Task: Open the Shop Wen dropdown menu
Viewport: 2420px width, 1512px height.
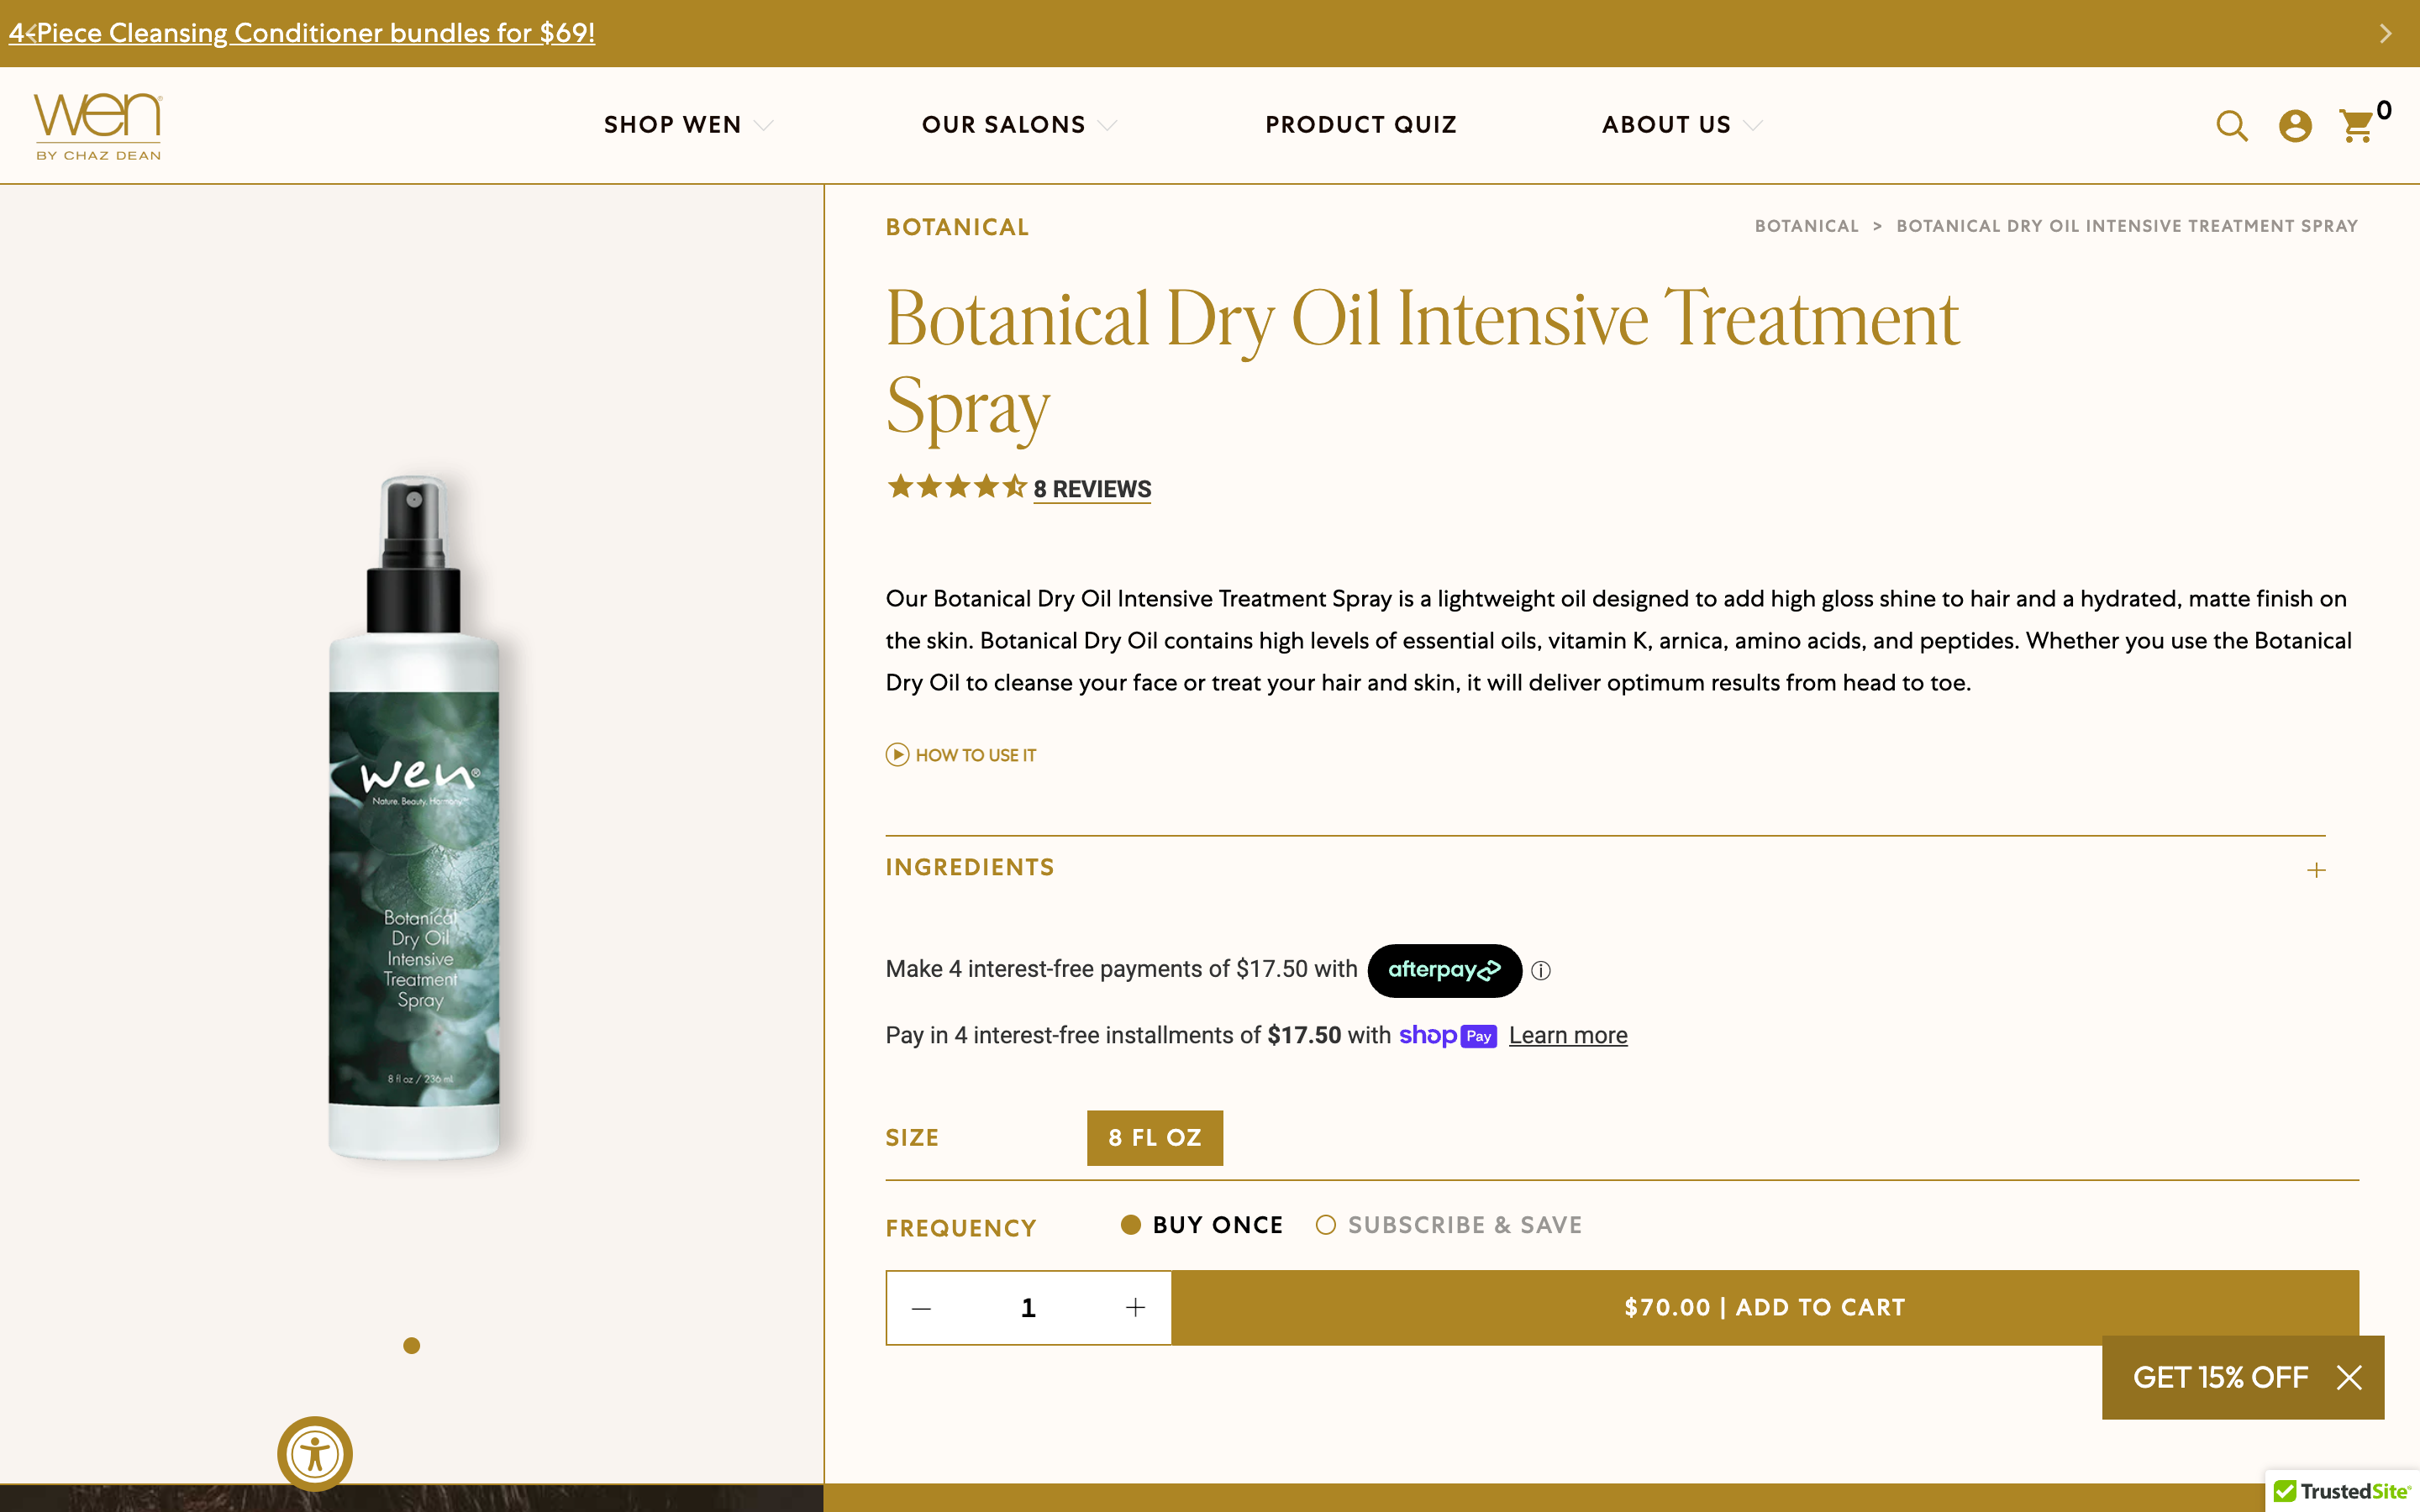Action: [x=688, y=125]
